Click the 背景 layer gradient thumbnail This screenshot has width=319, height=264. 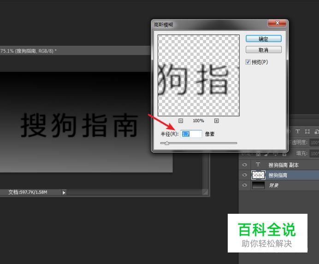point(258,185)
